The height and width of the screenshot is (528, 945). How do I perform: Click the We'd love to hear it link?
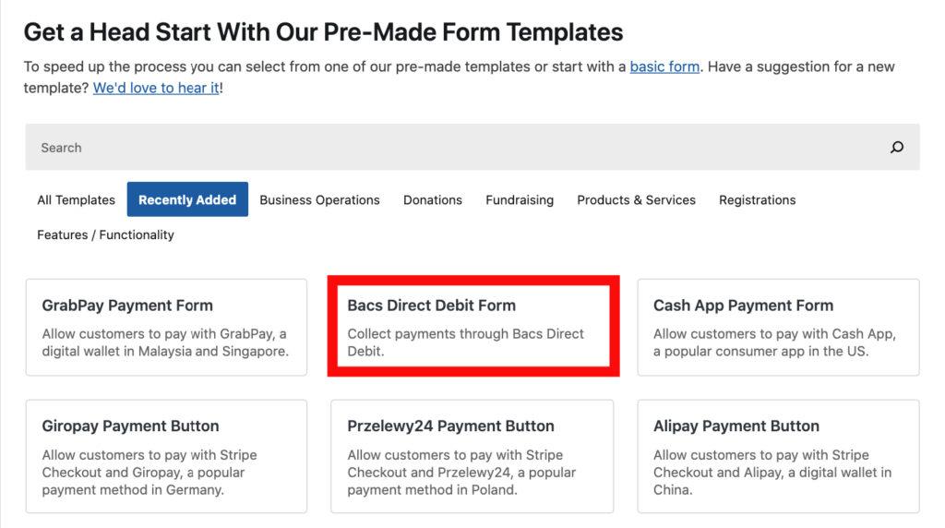coord(156,89)
